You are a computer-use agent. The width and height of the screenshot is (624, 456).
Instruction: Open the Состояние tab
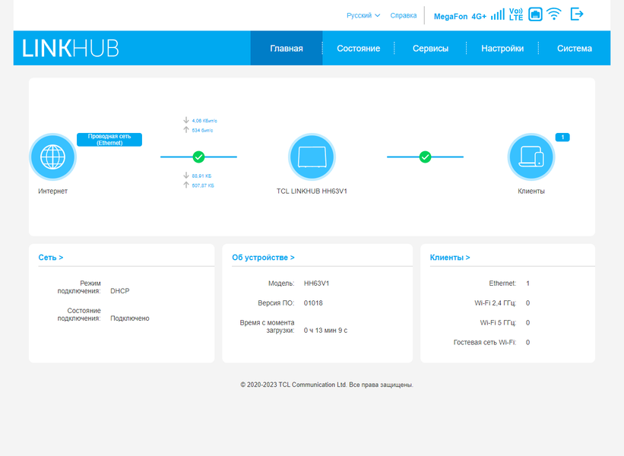[358, 48]
